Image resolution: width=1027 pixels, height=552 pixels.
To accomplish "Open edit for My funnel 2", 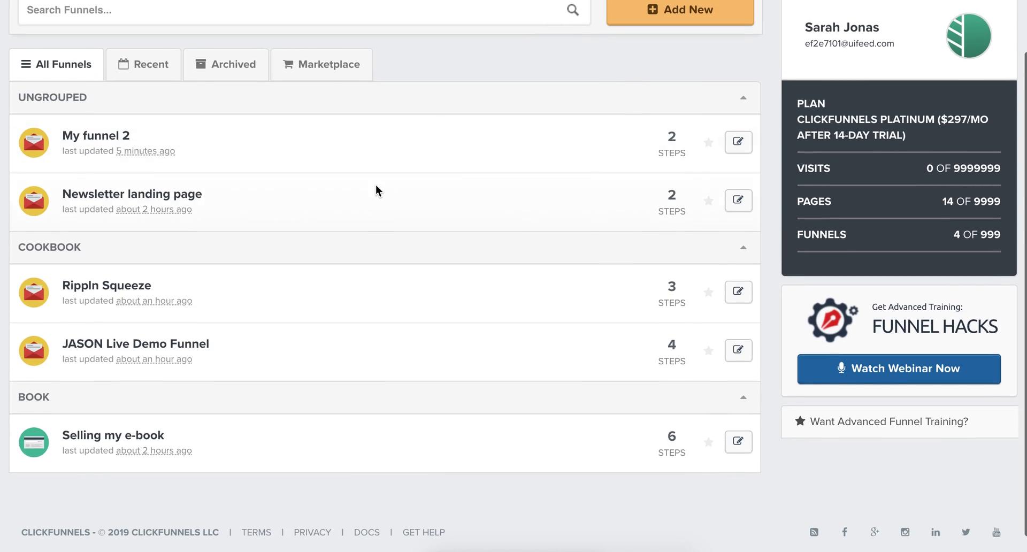I will [x=738, y=142].
